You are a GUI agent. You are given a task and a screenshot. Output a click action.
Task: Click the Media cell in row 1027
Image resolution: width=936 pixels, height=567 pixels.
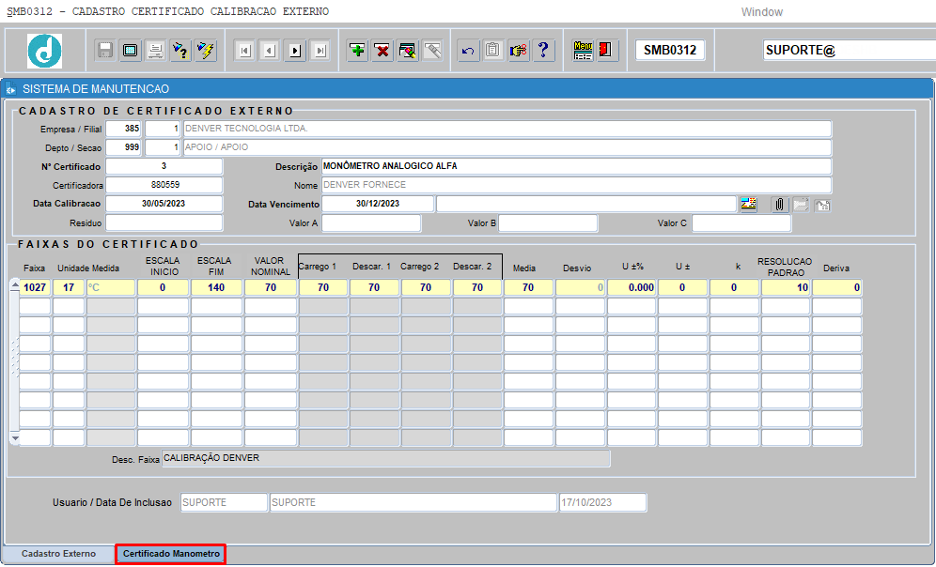528,287
